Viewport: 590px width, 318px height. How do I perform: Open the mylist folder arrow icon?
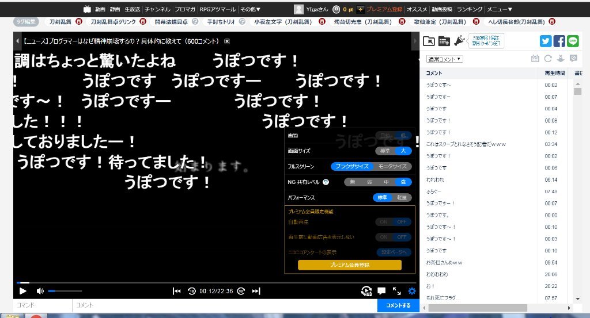tap(429, 41)
